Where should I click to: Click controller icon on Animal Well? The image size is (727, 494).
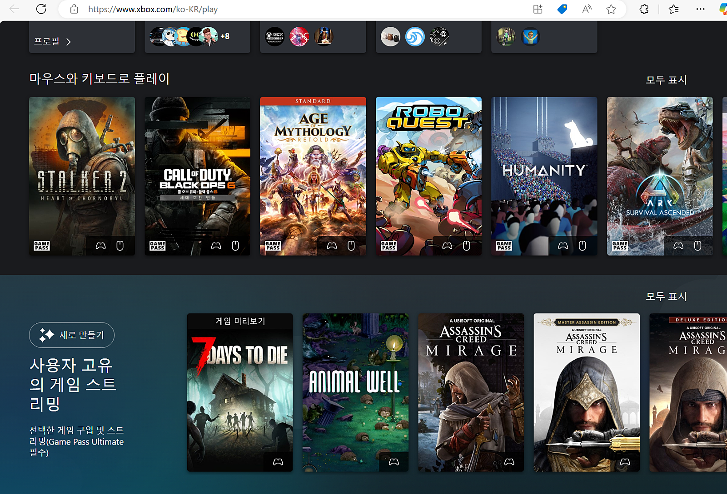(394, 462)
